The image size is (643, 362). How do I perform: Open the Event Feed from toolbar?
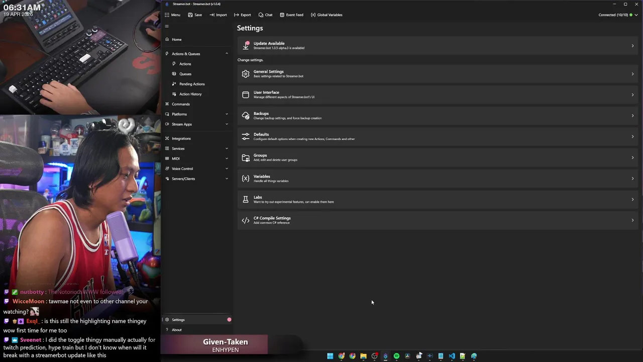(x=291, y=15)
